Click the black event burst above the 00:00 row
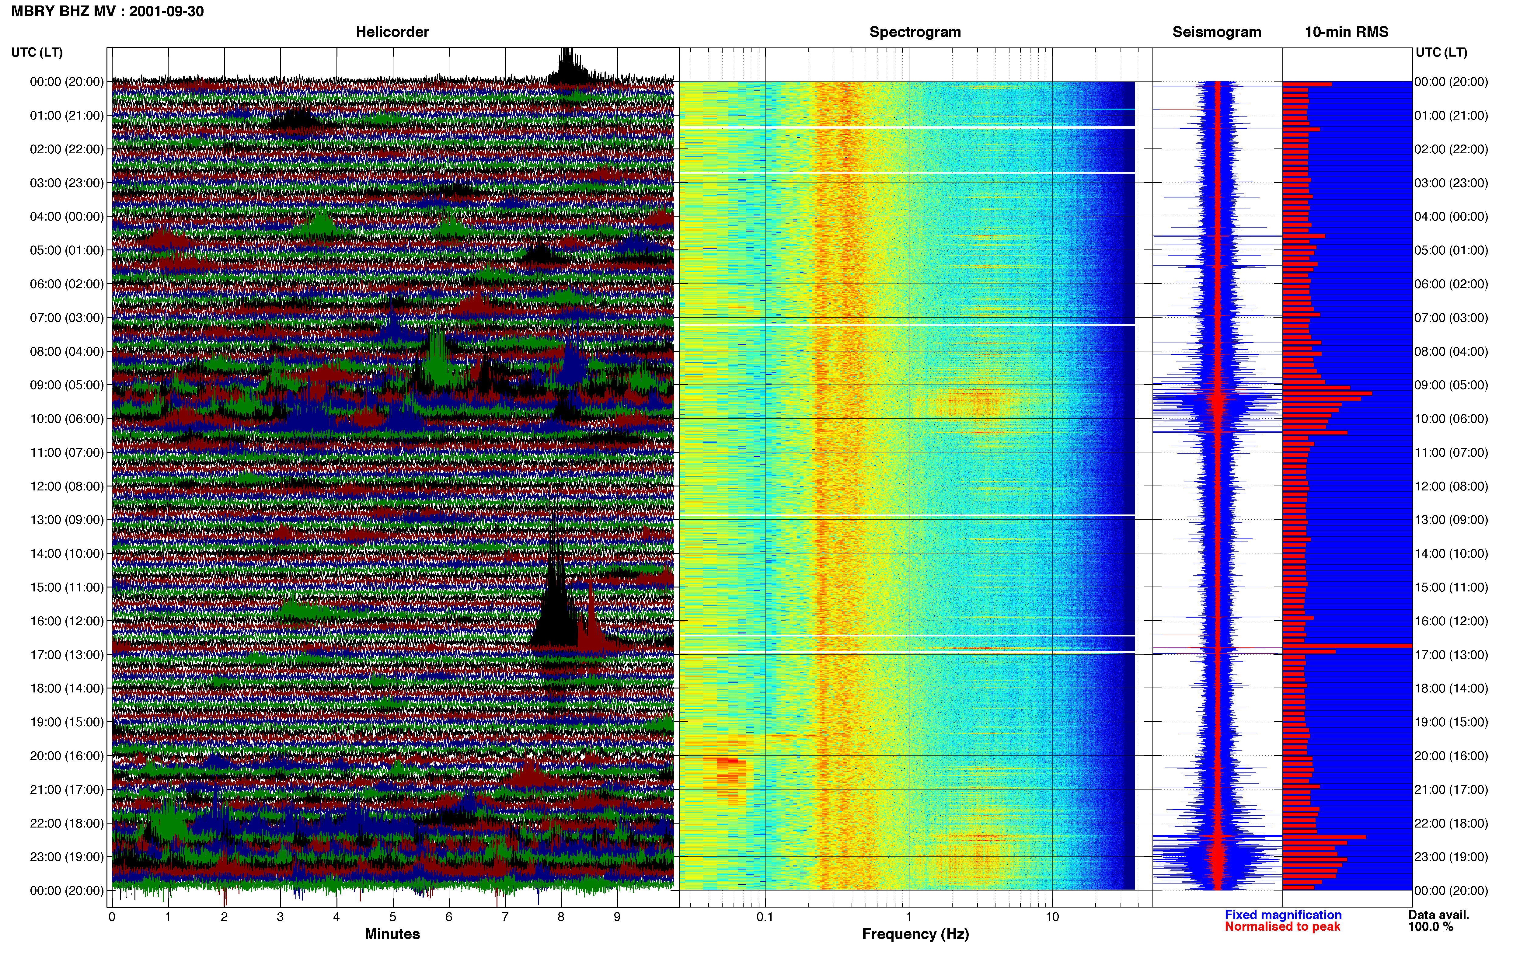 point(568,66)
